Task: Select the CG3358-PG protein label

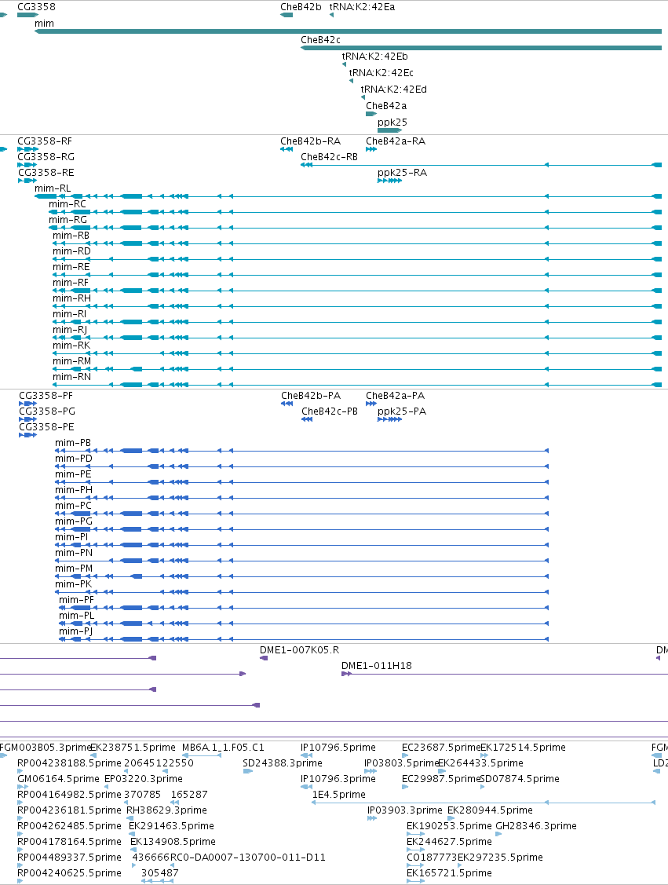Action: click(47, 411)
